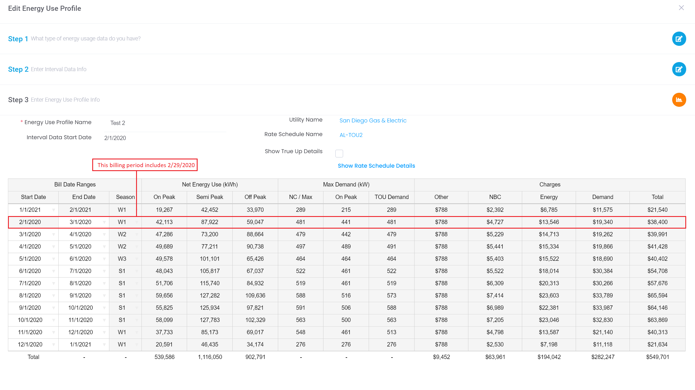Click the orange Step 3 chart icon
Viewport: 695px width, 390px height.
click(x=679, y=100)
